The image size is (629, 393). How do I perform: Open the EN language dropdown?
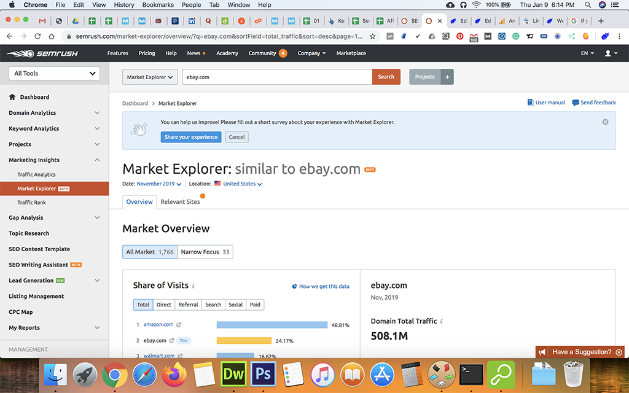coord(587,53)
